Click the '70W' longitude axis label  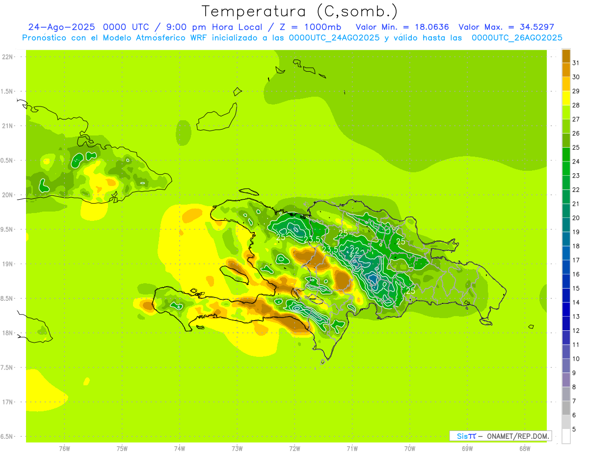[x=410, y=449]
